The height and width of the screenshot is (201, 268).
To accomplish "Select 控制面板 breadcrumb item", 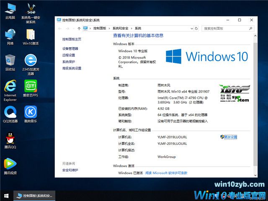I will 100,28.
